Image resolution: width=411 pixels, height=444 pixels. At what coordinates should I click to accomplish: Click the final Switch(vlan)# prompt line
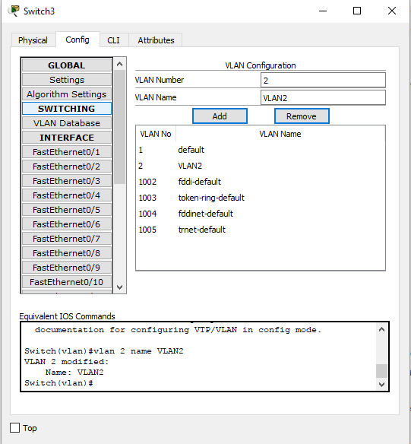coord(58,383)
